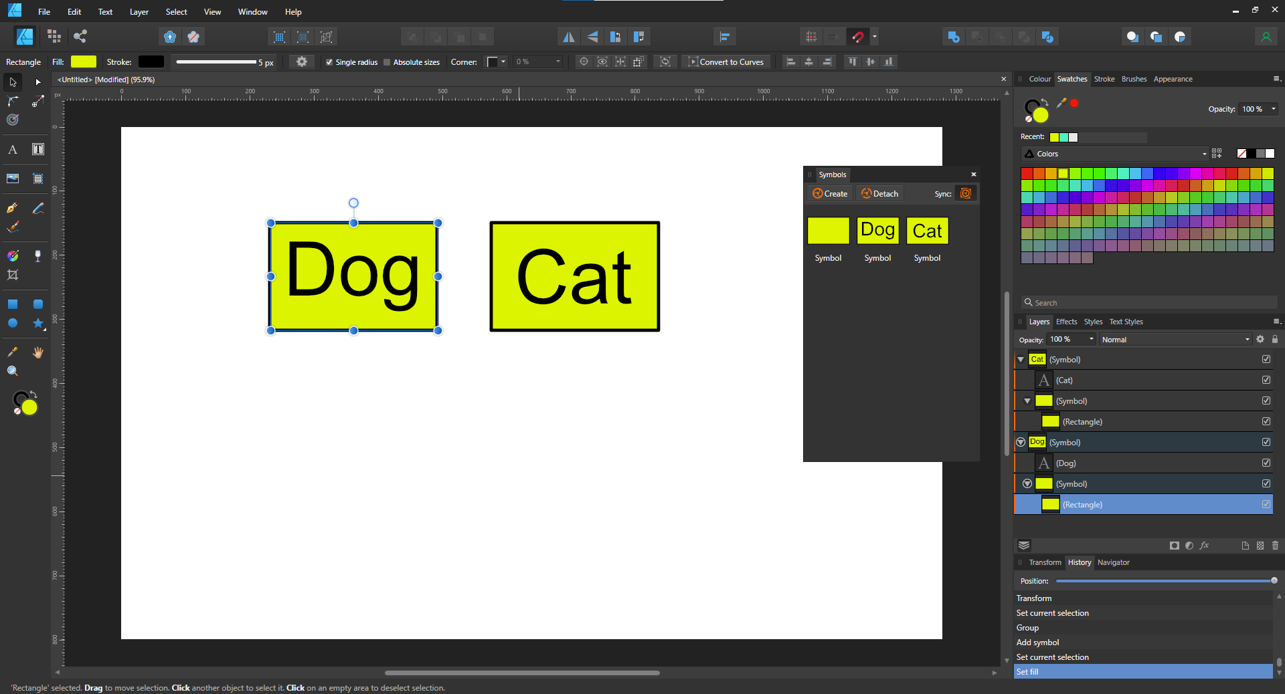Select the Place Image tool
Image resolution: width=1285 pixels, height=694 pixels.
(x=13, y=179)
